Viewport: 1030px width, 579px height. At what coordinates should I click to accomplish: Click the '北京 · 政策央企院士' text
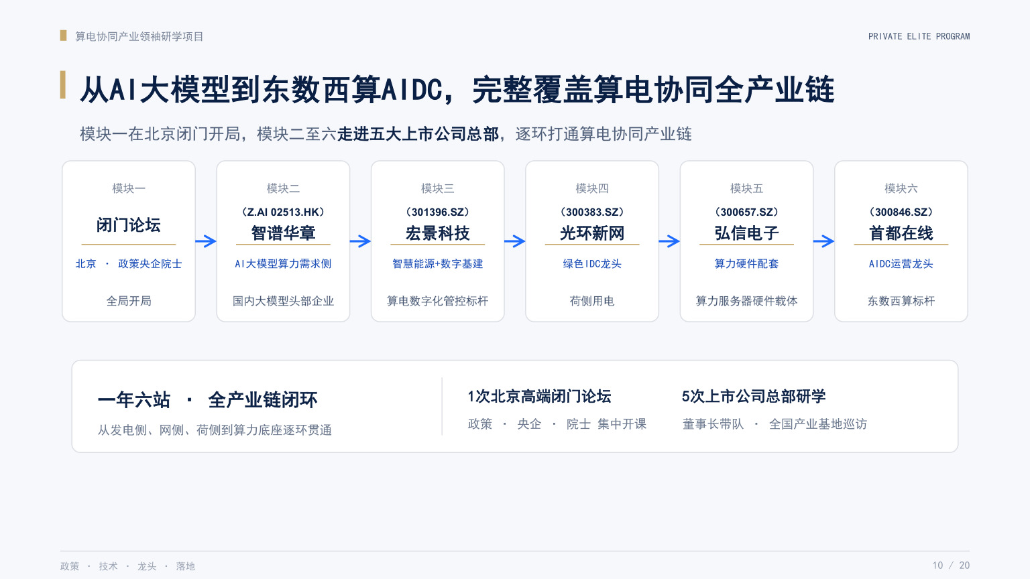tap(129, 264)
